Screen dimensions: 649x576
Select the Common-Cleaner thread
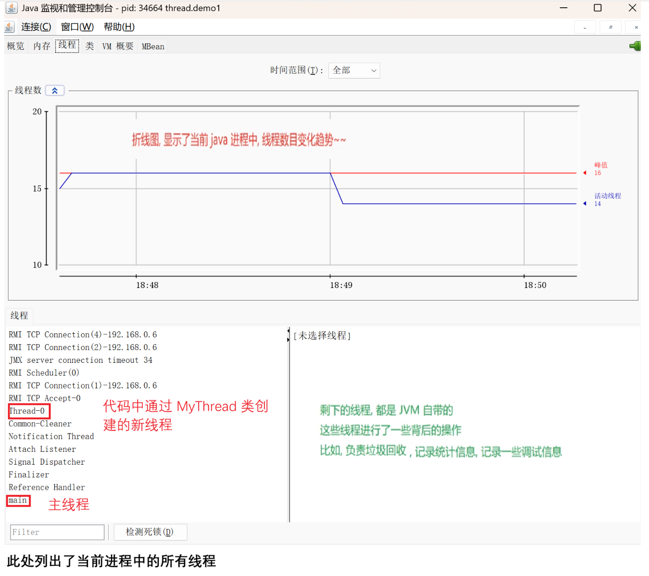click(x=40, y=424)
